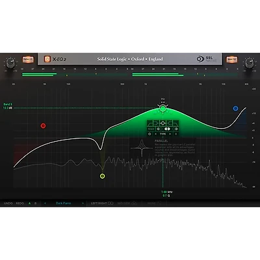Open the Dark Piano preset menu
Screen dimensions: 260x260
(63, 203)
